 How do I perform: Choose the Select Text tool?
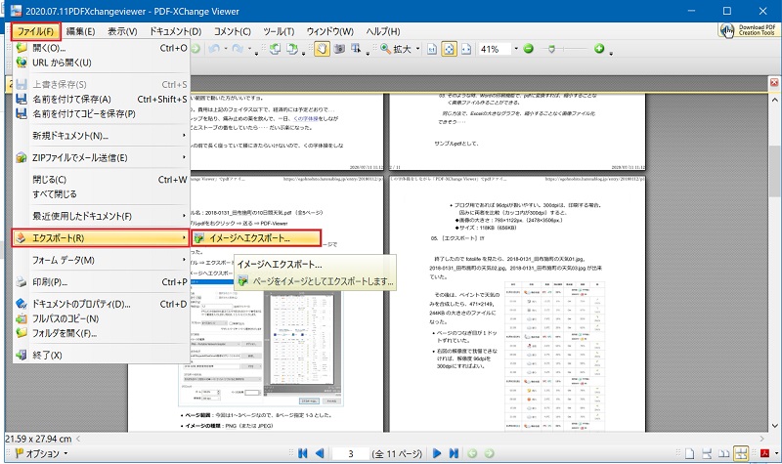(x=356, y=49)
